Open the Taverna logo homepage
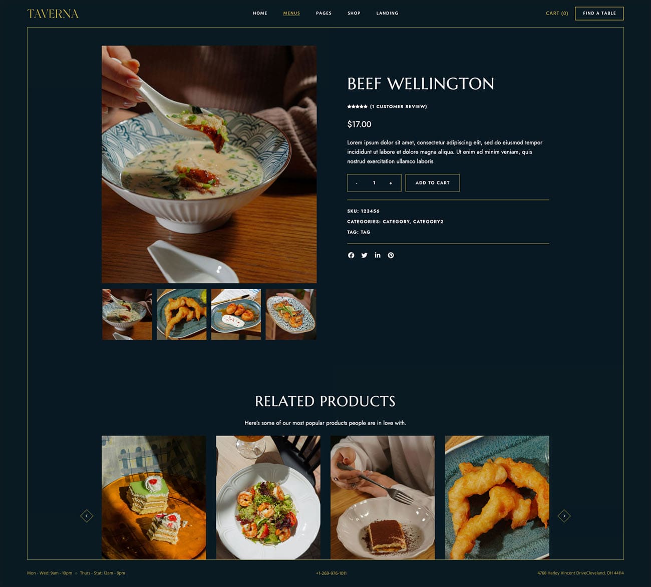651x587 pixels. (x=53, y=14)
